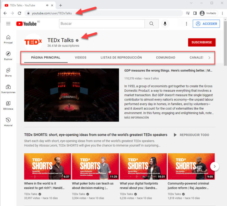Image resolution: width=227 pixels, height=206 pixels.
Task: Open LISTAS DE REPRODUCCIÓN tab
Action: point(121,57)
